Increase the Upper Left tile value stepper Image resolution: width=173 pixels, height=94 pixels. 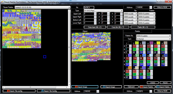click(x=95, y=13)
